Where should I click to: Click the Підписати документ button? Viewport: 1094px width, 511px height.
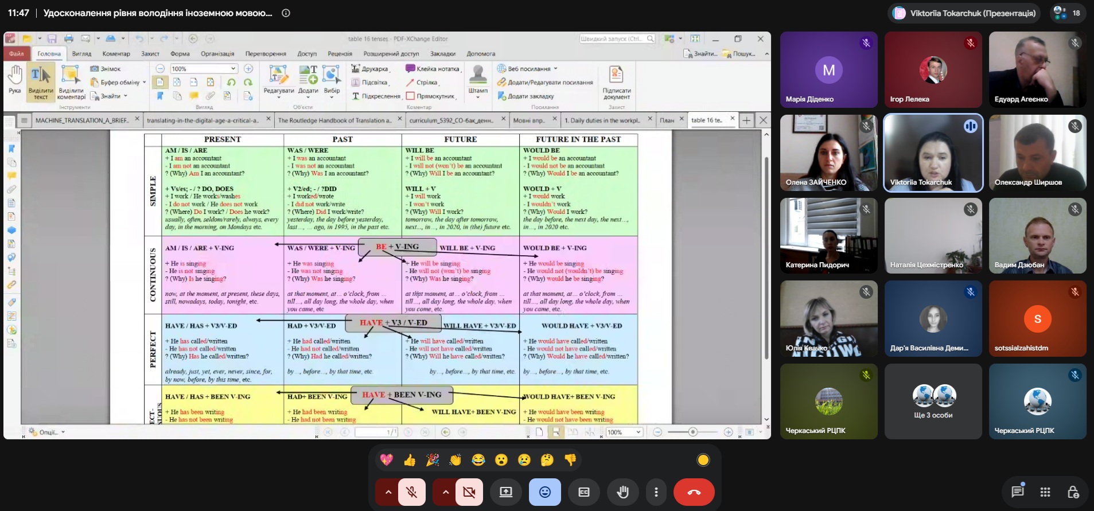(617, 84)
